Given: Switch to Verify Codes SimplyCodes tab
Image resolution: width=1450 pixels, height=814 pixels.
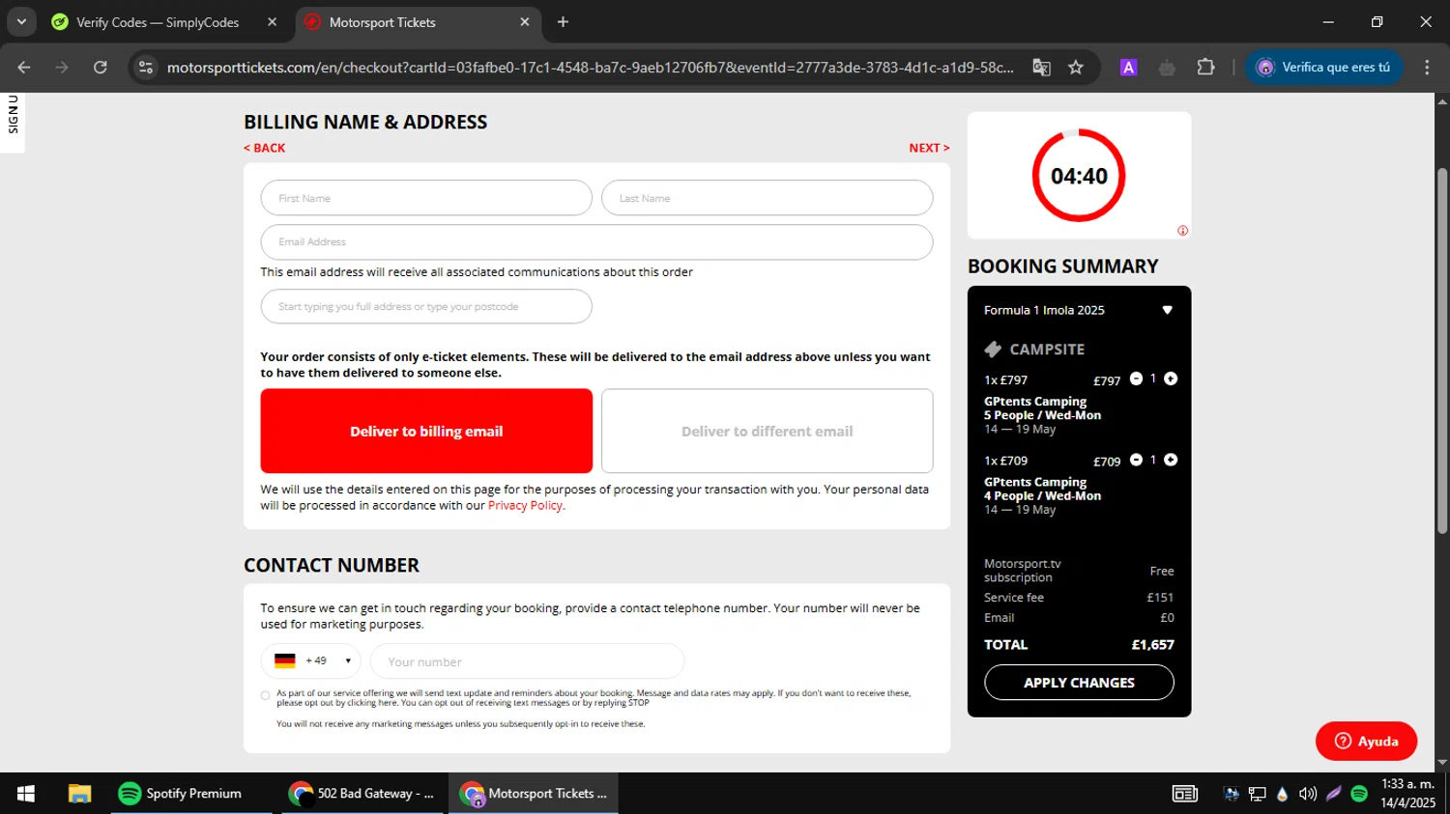Looking at the screenshot, I should point(159,22).
